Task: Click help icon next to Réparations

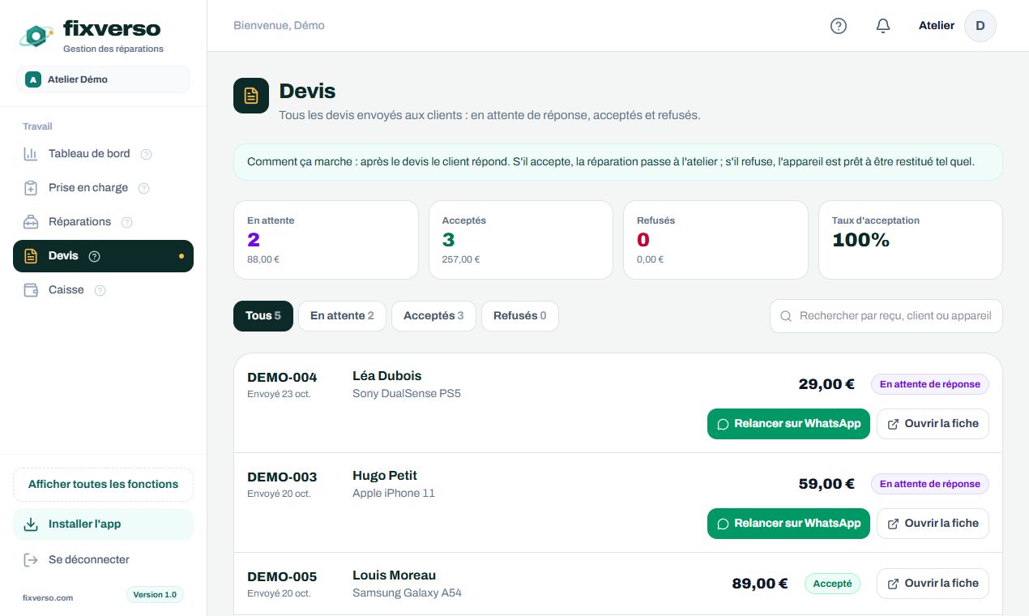Action: [x=126, y=222]
